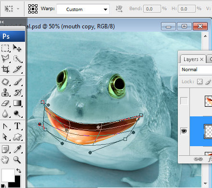Viewport: 212px width, 188px height.
Task: Click the red top-left warp corner handle
Action: 42,102
